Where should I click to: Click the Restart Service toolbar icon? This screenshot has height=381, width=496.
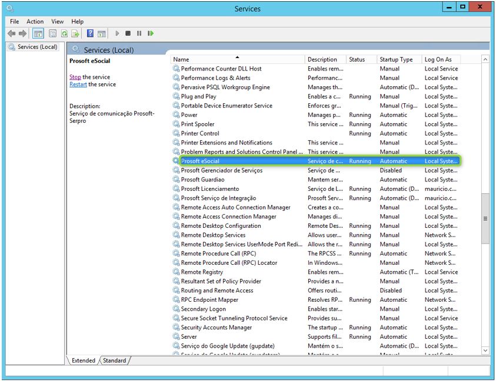pyautogui.click(x=151, y=33)
